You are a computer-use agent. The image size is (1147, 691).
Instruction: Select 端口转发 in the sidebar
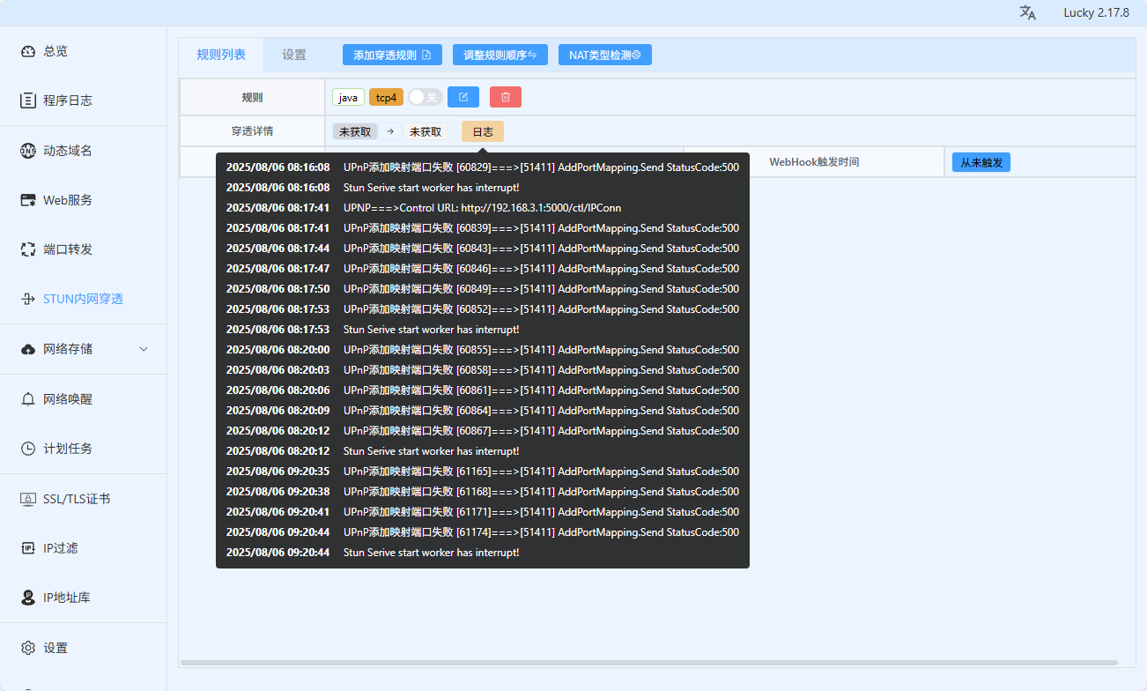[67, 249]
